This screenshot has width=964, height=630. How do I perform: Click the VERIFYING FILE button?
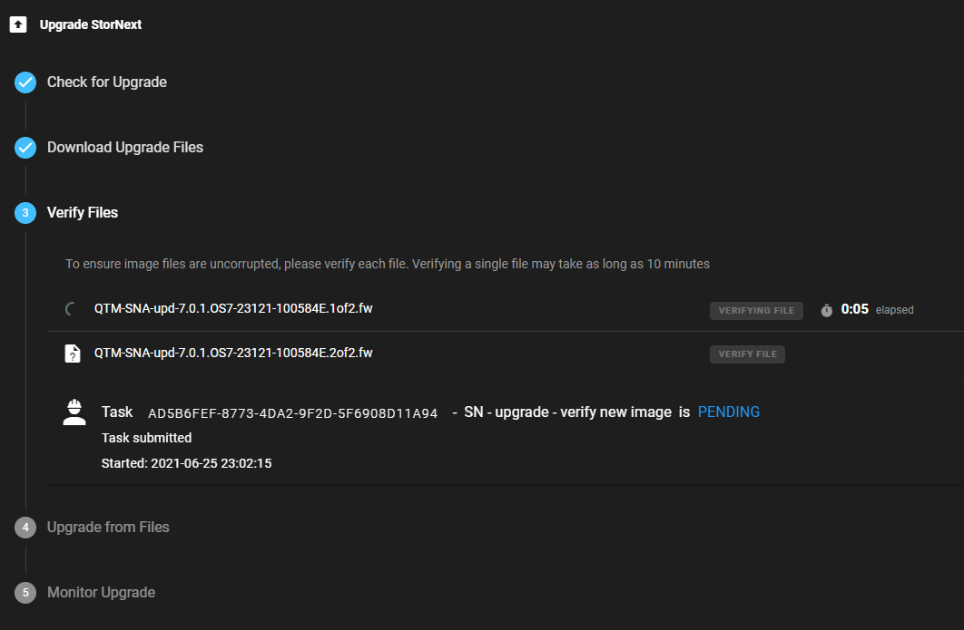tap(756, 311)
